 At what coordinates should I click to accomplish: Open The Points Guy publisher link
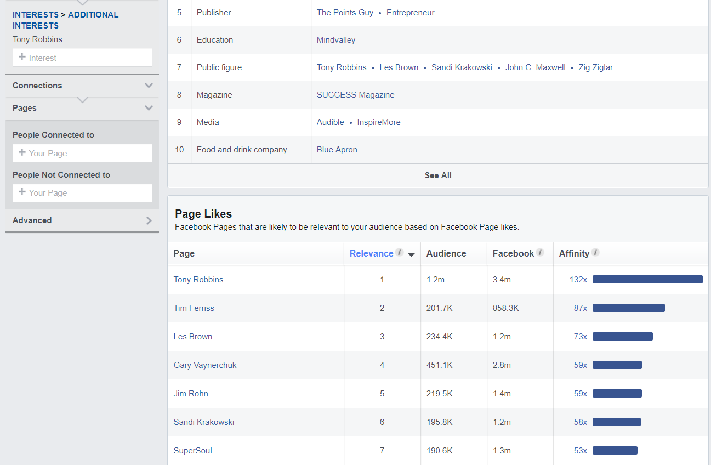pos(345,13)
